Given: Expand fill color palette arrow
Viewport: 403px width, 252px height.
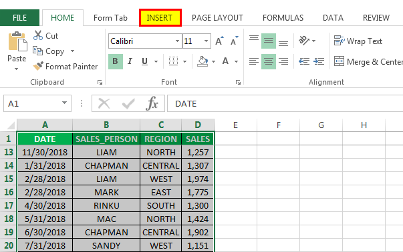Looking at the screenshot, I should tap(214, 61).
